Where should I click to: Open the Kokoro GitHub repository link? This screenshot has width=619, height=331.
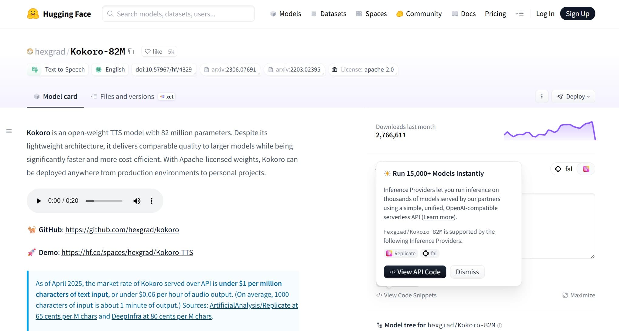click(x=122, y=230)
